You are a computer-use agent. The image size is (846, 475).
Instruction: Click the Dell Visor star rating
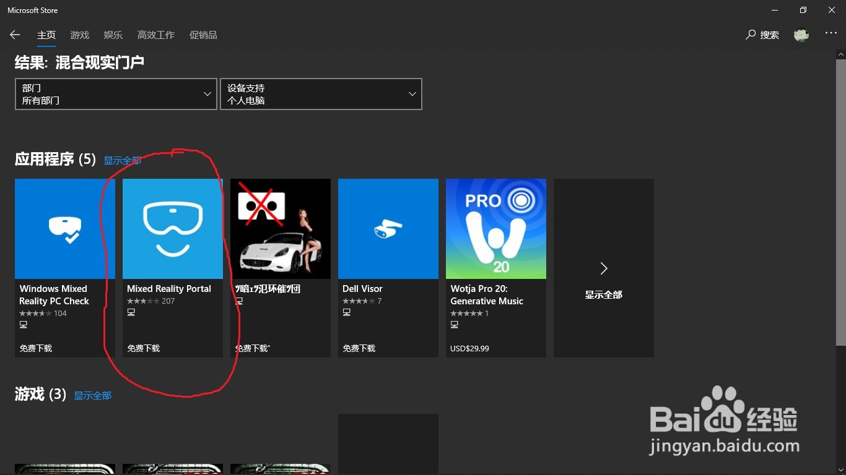pyautogui.click(x=359, y=301)
